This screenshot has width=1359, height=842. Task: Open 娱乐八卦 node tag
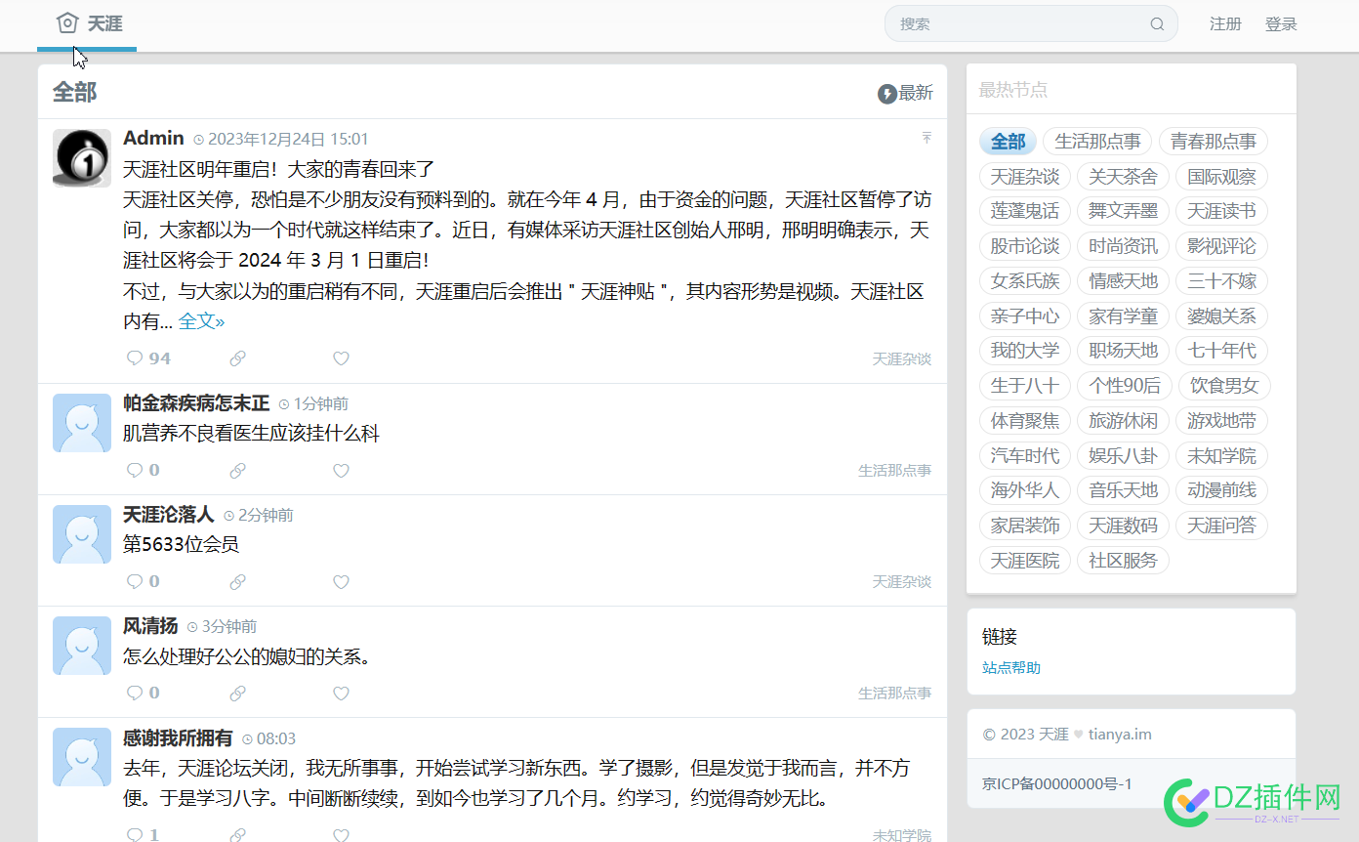tap(1123, 456)
